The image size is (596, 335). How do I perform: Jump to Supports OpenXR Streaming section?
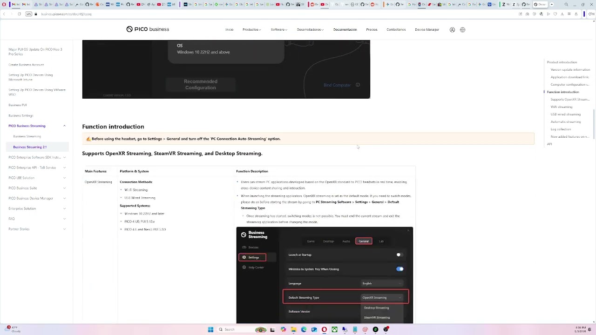[570, 100]
